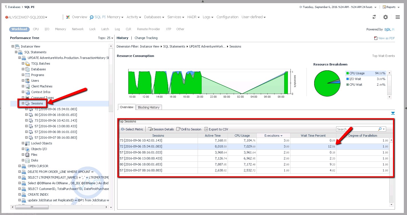The width and height of the screenshot is (407, 215).
Task: Select the CPU wait category tab
Action: [36, 29]
